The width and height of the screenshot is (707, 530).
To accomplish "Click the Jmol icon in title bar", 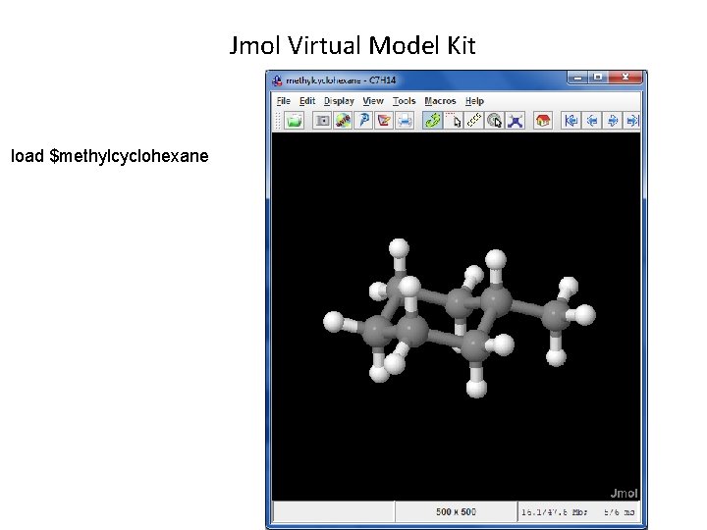I will click(277, 80).
